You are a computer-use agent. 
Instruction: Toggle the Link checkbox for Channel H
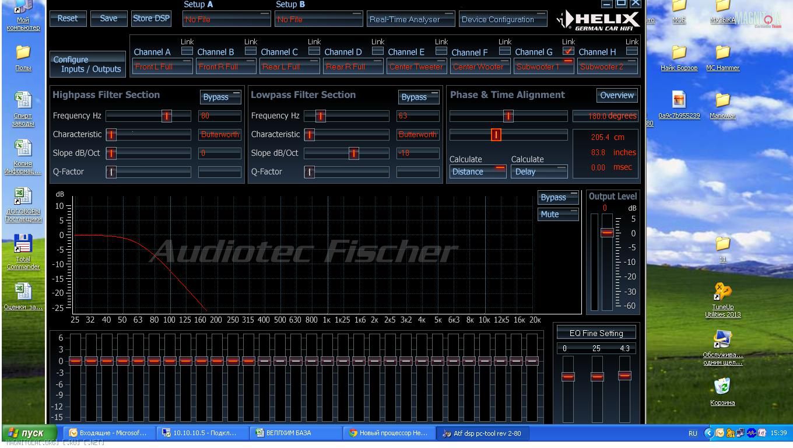pyautogui.click(x=631, y=51)
